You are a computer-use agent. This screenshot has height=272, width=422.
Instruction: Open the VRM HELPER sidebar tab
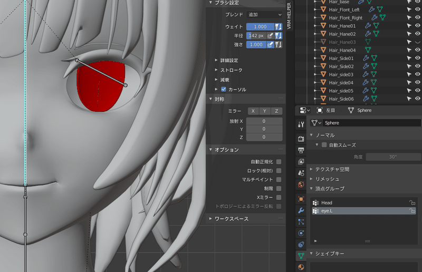pos(289,16)
